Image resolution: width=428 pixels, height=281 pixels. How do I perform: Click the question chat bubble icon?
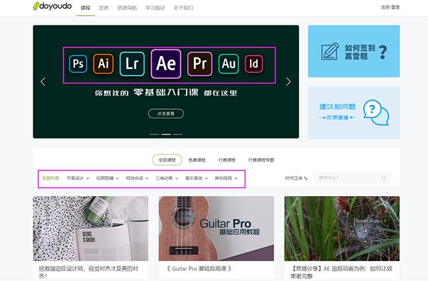tap(376, 112)
